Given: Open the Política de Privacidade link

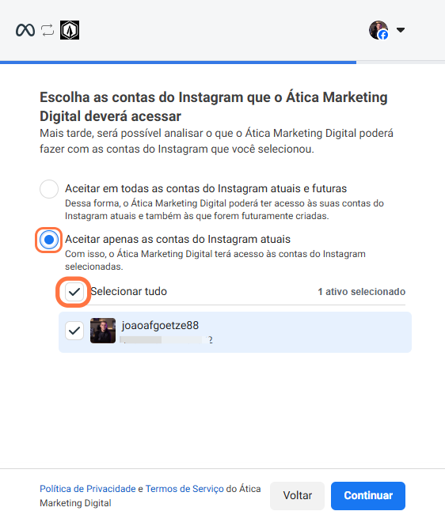Looking at the screenshot, I should pyautogui.click(x=88, y=489).
